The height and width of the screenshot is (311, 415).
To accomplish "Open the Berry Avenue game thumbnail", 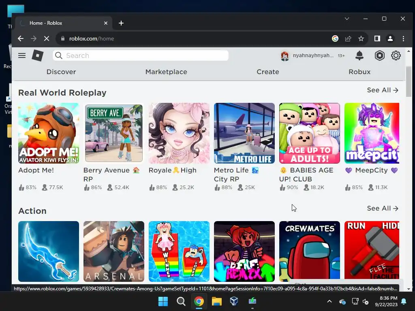I will pyautogui.click(x=114, y=133).
